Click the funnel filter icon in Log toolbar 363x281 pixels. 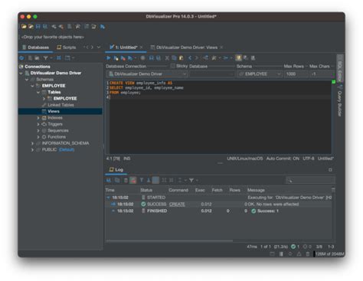tap(191, 181)
